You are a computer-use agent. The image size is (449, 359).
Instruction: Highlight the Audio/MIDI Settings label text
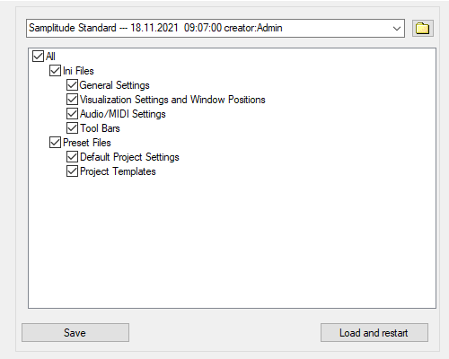[x=123, y=114]
